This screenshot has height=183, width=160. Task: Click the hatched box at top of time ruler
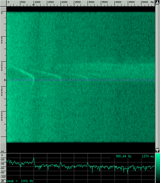click(x=3, y=9)
